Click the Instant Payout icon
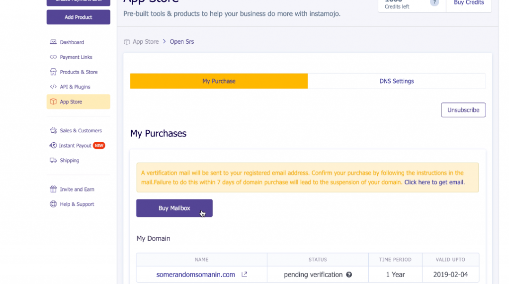The width and height of the screenshot is (509, 284). pos(53,146)
